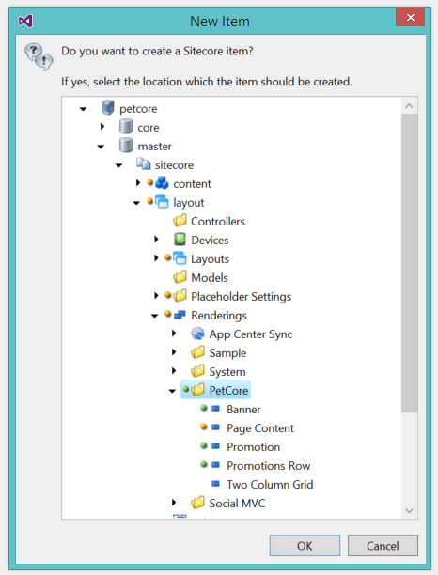Click the Cancel button
Image resolution: width=438 pixels, height=575 pixels.
(383, 545)
